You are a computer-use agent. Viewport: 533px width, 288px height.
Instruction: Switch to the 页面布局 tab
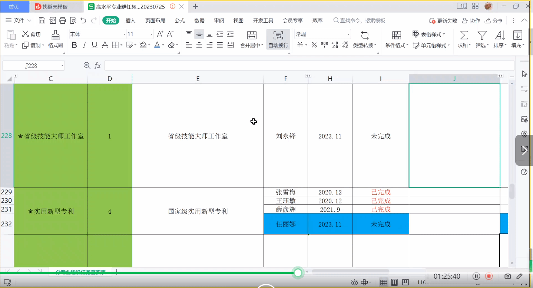coord(155,20)
